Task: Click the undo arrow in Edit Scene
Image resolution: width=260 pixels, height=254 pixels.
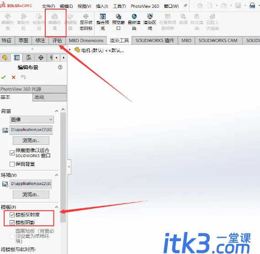Action: 23,77
